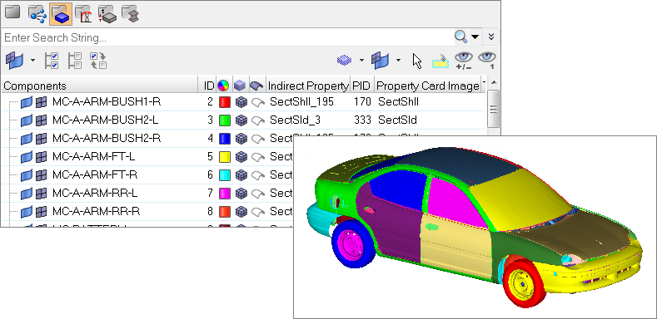Click the Select None checkboxes icon
This screenshot has width=657, height=319.
pyautogui.click(x=75, y=61)
